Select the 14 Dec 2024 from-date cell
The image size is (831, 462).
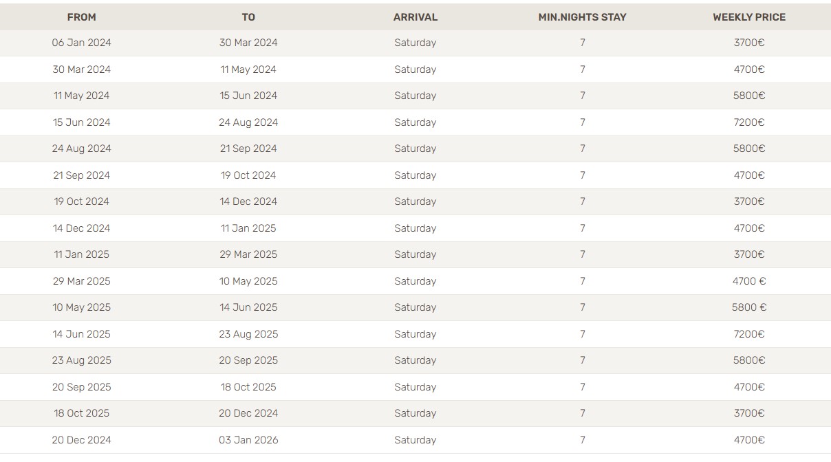82,228
